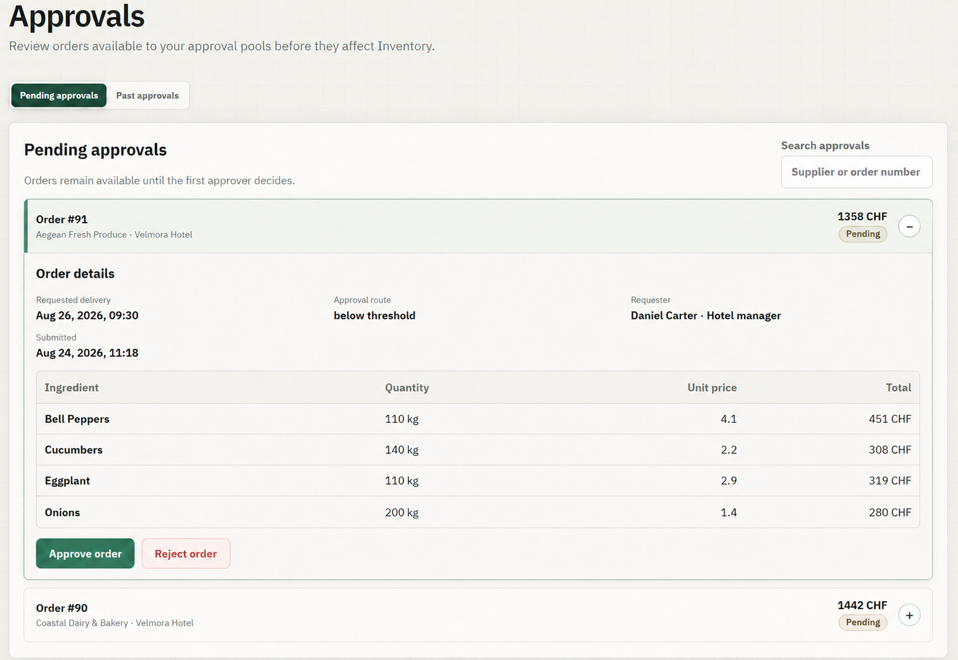Click the Order #91 header title

[x=62, y=219]
